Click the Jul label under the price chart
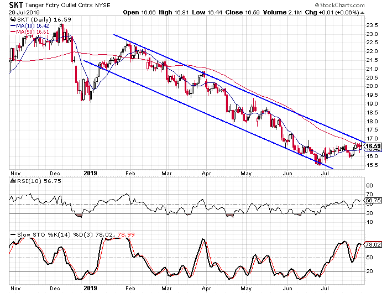The height and width of the screenshot is (293, 387). point(325,173)
